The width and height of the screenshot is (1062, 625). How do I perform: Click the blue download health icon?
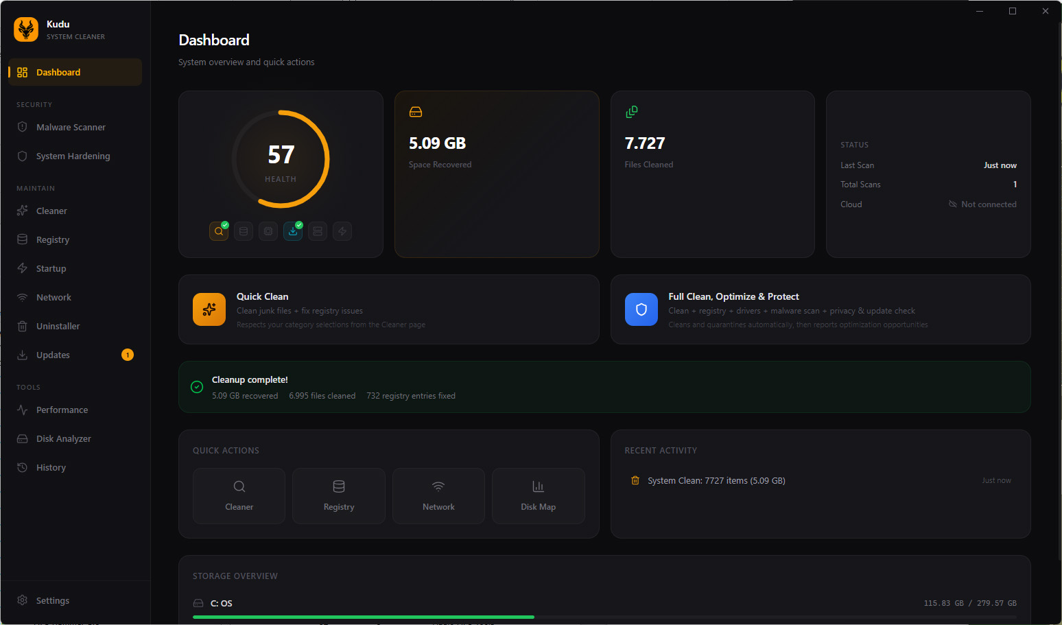click(293, 232)
